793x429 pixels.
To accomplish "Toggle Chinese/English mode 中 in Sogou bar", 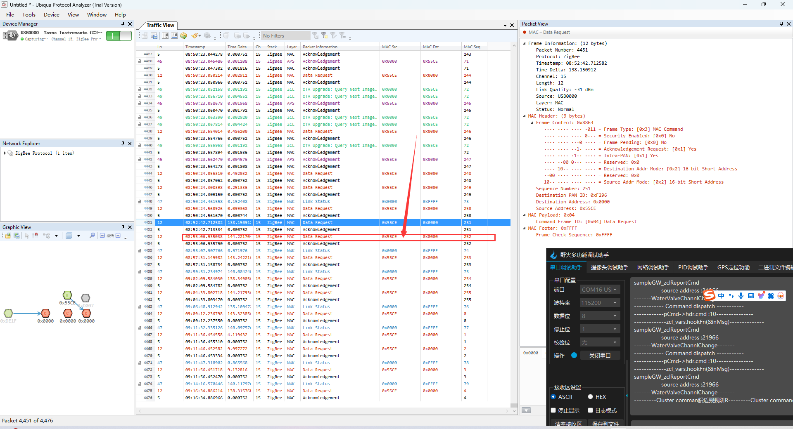I will pyautogui.click(x=721, y=295).
